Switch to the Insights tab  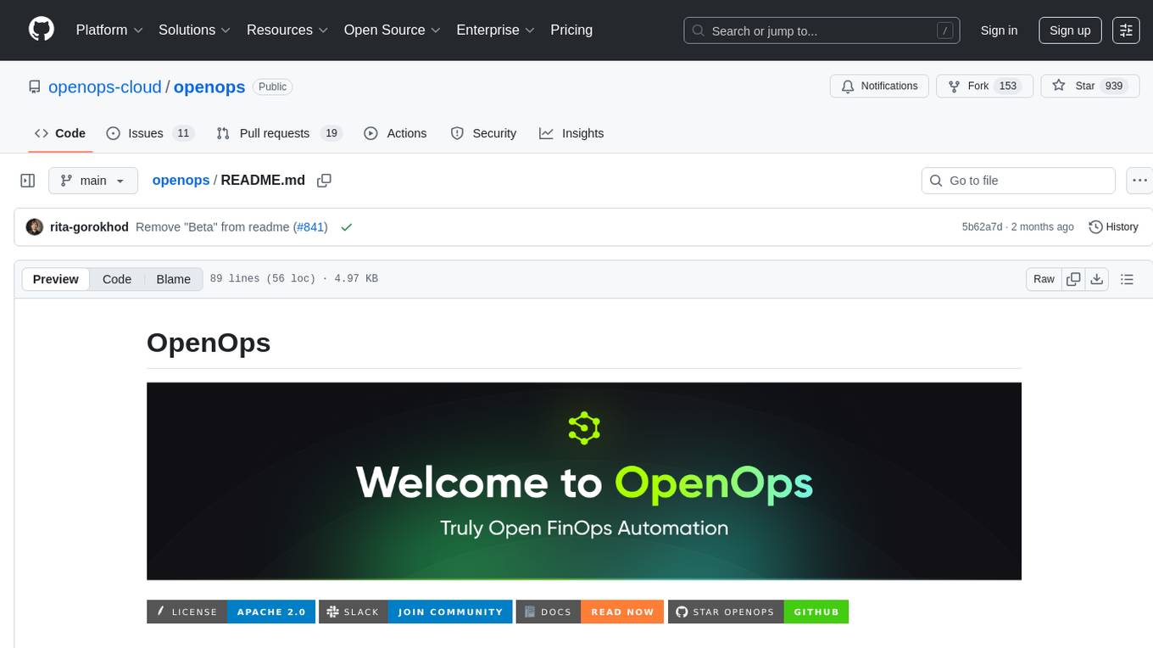[x=571, y=133]
